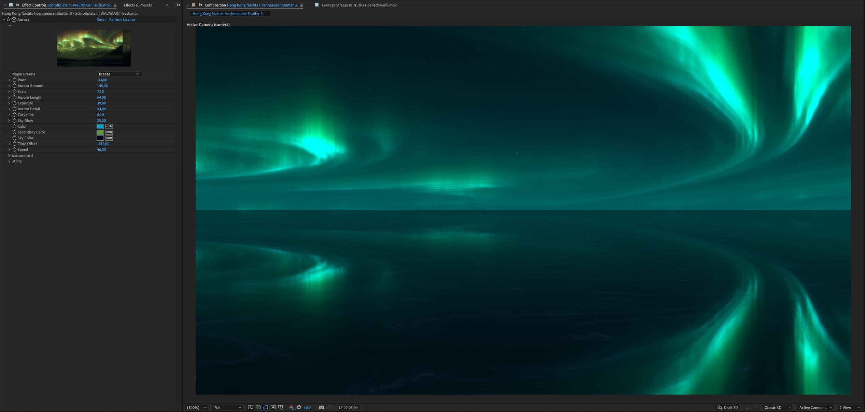The height and width of the screenshot is (412, 865).
Task: Click the Reset Exposure aperture icon
Action: click(299, 407)
